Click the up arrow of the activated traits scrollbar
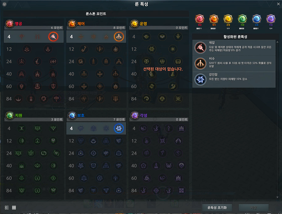The height and width of the screenshot is (214, 282). [277, 42]
